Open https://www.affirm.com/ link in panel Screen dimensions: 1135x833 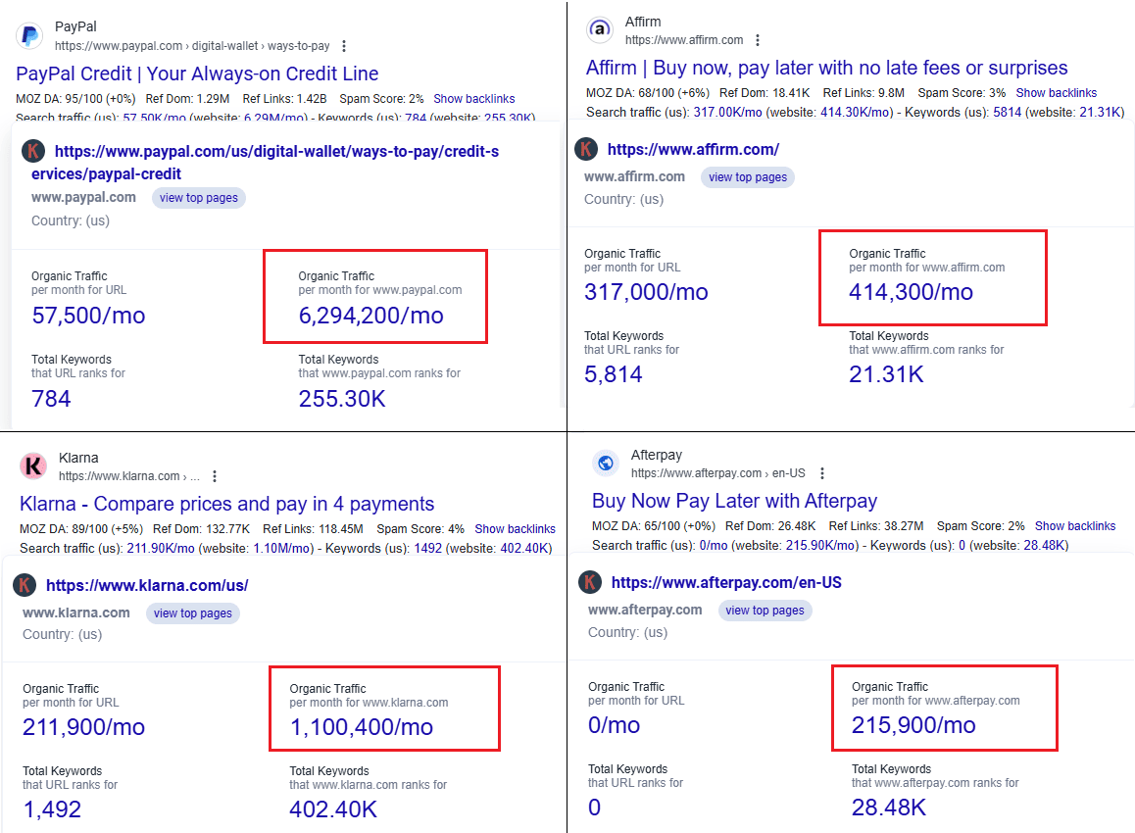[x=693, y=150]
